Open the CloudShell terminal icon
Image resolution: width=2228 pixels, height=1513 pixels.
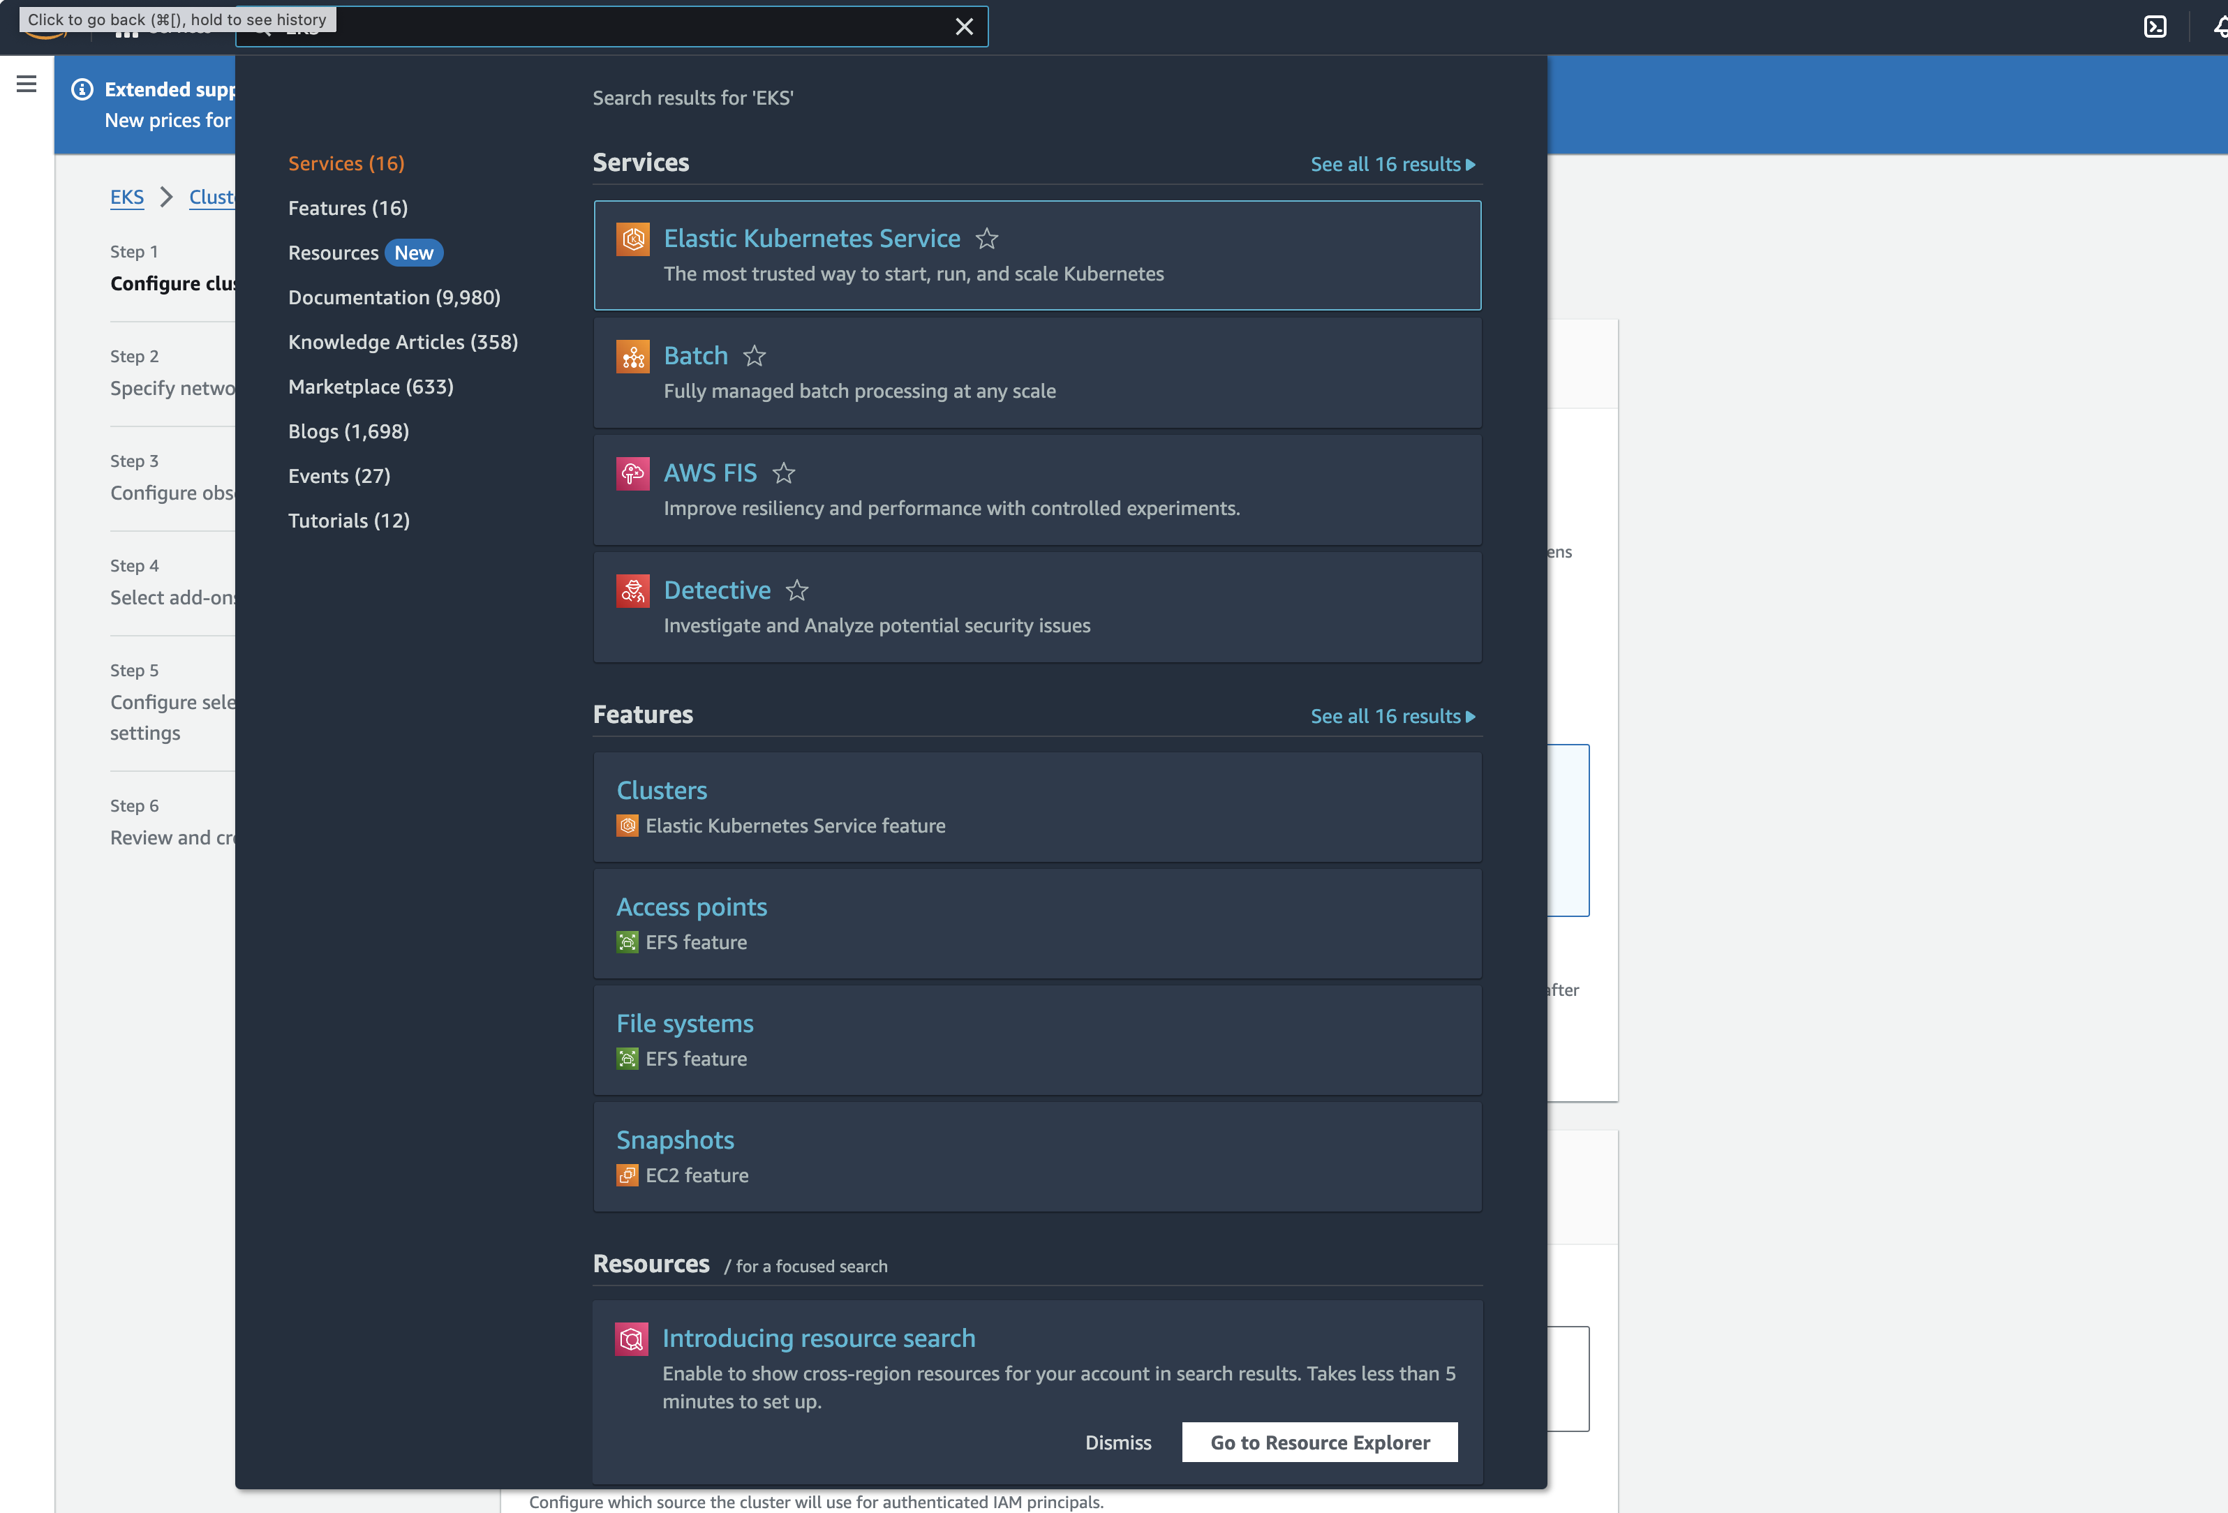point(2154,27)
